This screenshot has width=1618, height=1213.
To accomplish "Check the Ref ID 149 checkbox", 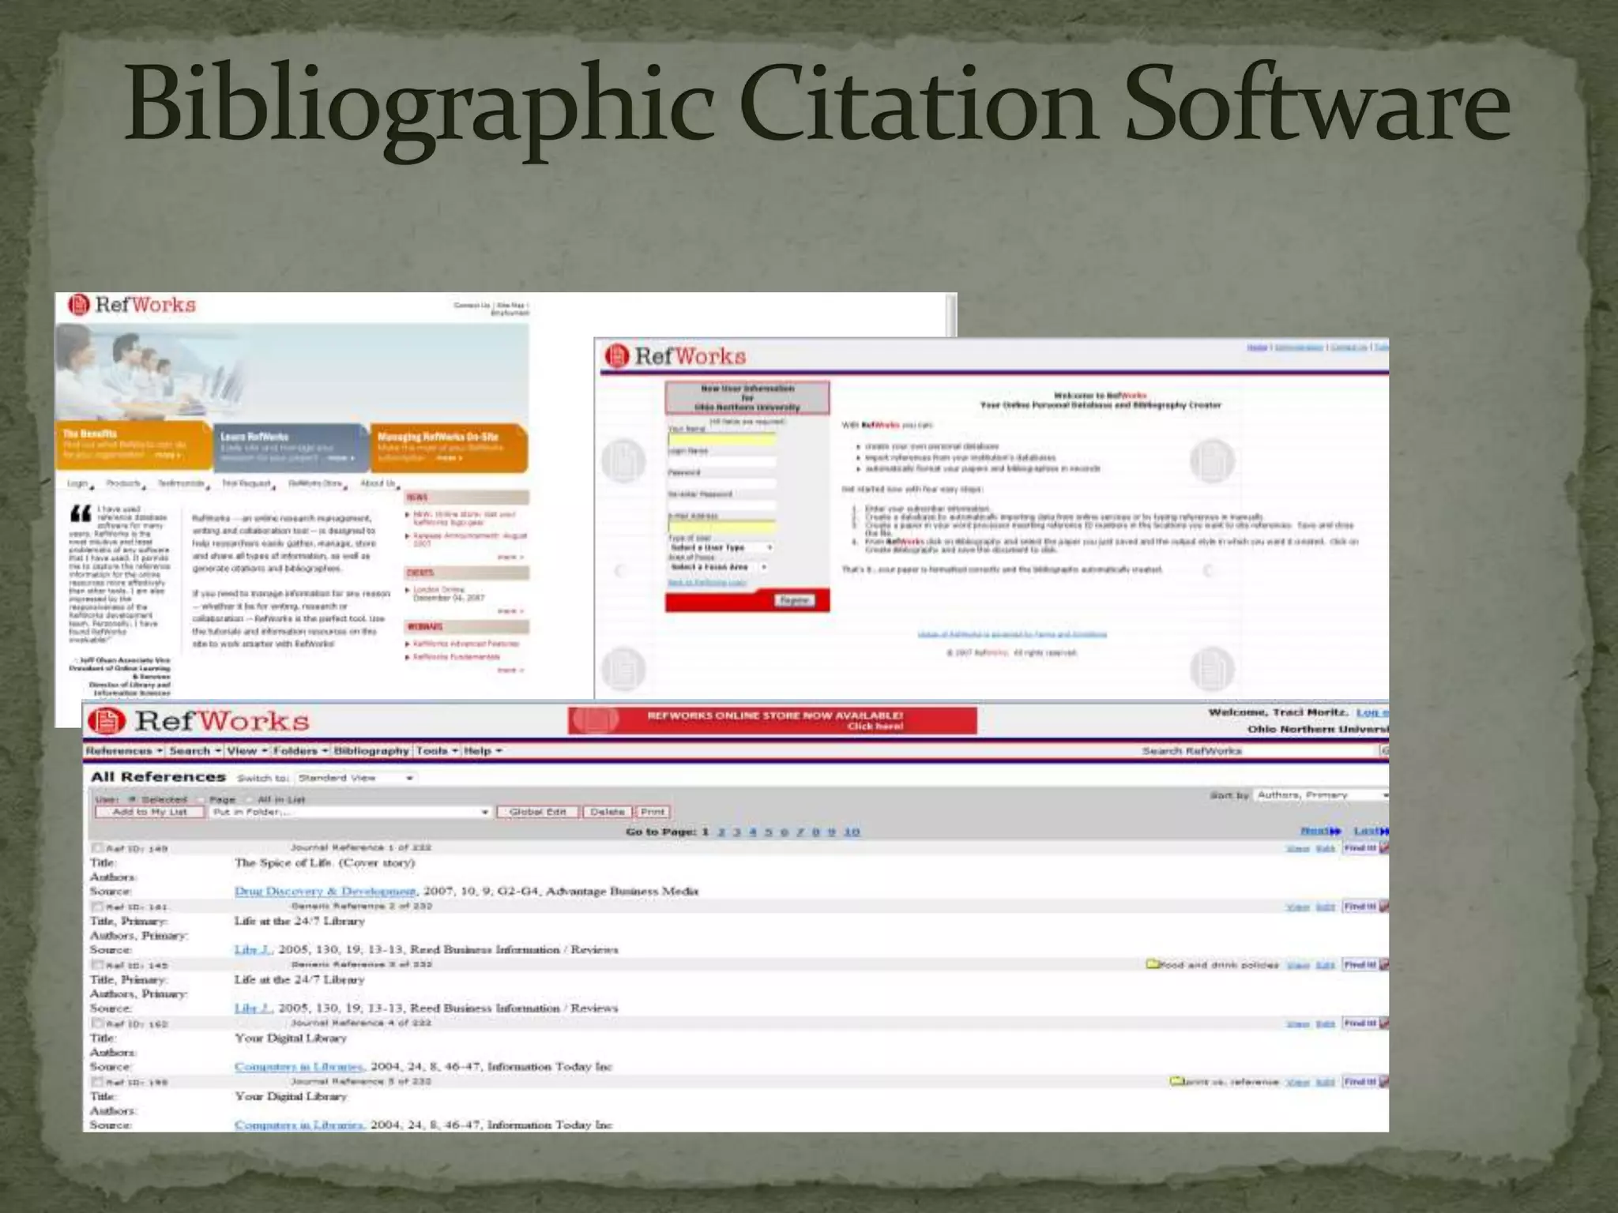I will point(97,848).
